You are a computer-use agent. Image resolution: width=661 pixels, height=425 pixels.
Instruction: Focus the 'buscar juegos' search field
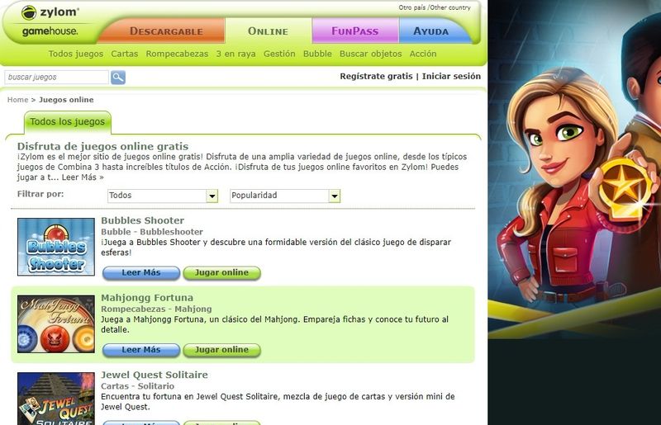tap(56, 78)
